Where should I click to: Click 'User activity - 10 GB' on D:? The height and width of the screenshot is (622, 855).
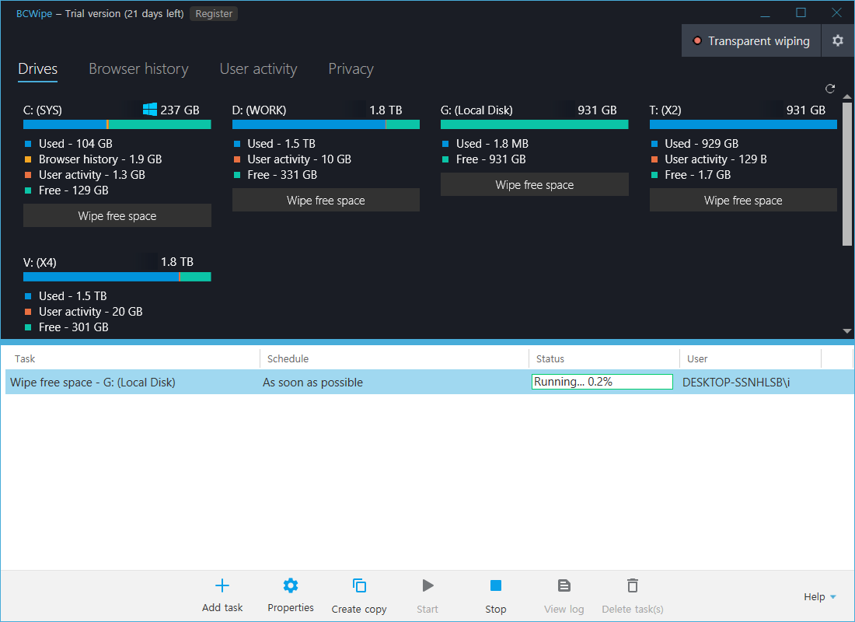[299, 159]
